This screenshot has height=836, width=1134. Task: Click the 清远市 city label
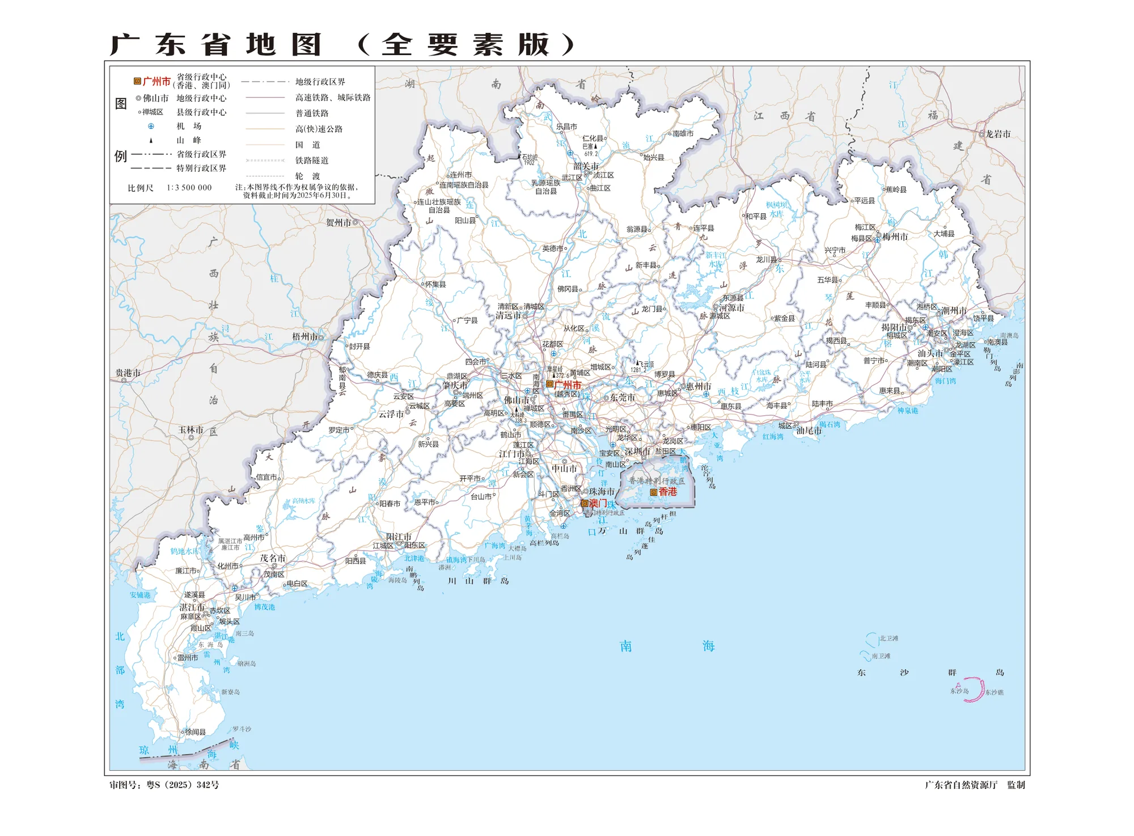coord(509,315)
